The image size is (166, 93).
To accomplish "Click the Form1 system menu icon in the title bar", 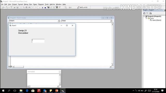I will click(x=10, y=26).
